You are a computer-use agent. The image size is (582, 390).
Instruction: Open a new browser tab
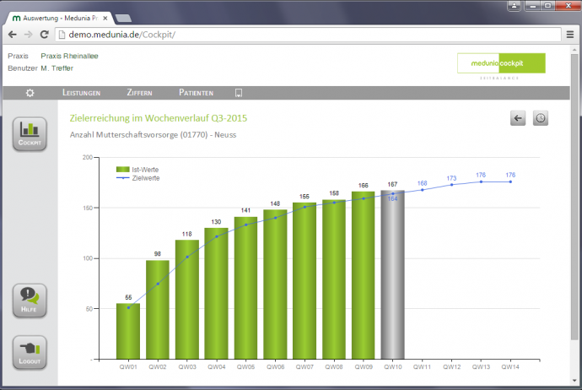pos(122,18)
